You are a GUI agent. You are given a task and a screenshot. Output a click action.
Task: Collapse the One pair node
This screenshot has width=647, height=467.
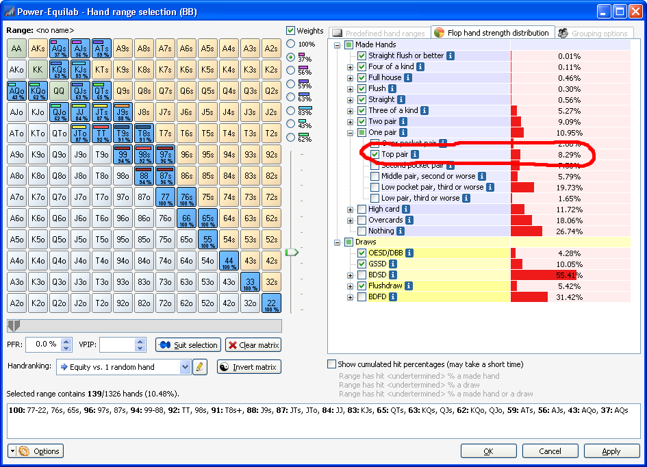click(350, 133)
